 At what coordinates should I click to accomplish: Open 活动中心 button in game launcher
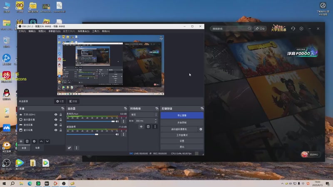(311, 154)
